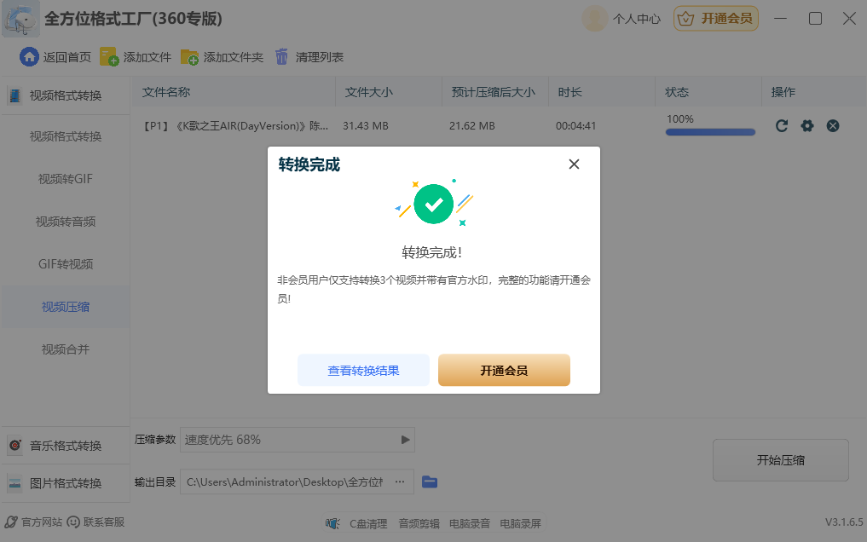The width and height of the screenshot is (867, 542).
Task: Browse output directory with the ellipsis button
Action: pyautogui.click(x=400, y=481)
